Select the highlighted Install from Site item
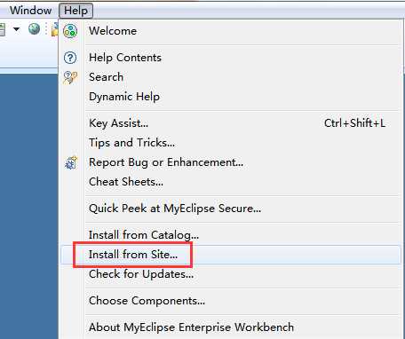Screen dimensions: 405x339 231,255
